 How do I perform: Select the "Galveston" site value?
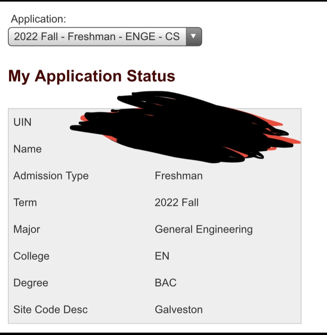pos(179,309)
